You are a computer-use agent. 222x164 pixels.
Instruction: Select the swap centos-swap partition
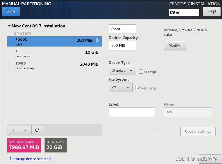(54, 65)
